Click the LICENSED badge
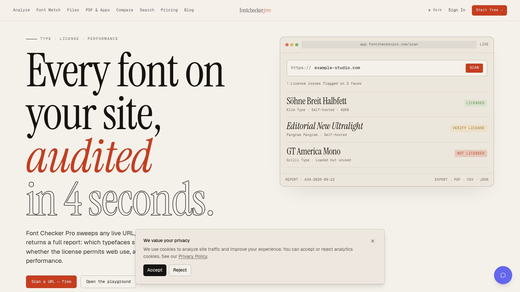The image size is (520, 292). coord(475,103)
